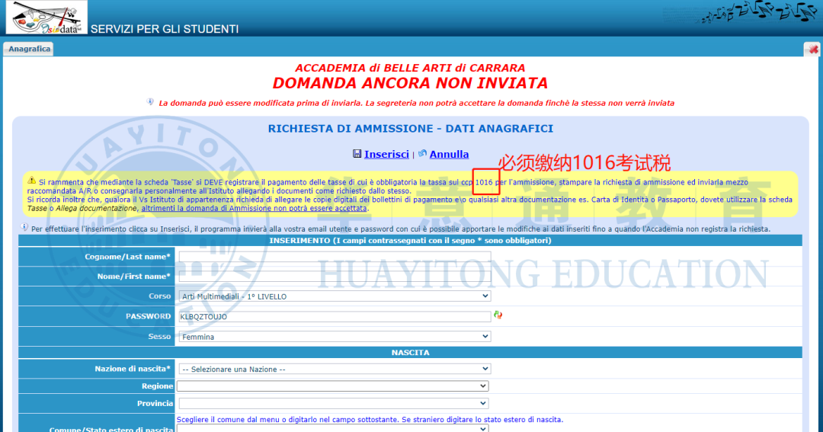The image size is (823, 432).
Task: Focus the Nome/First name input field
Action: tap(335, 276)
